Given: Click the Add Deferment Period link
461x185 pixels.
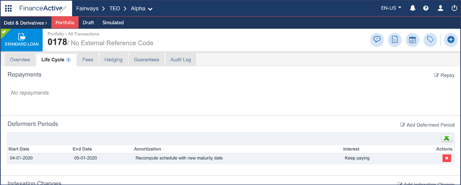Looking at the screenshot, I should coord(427,125).
